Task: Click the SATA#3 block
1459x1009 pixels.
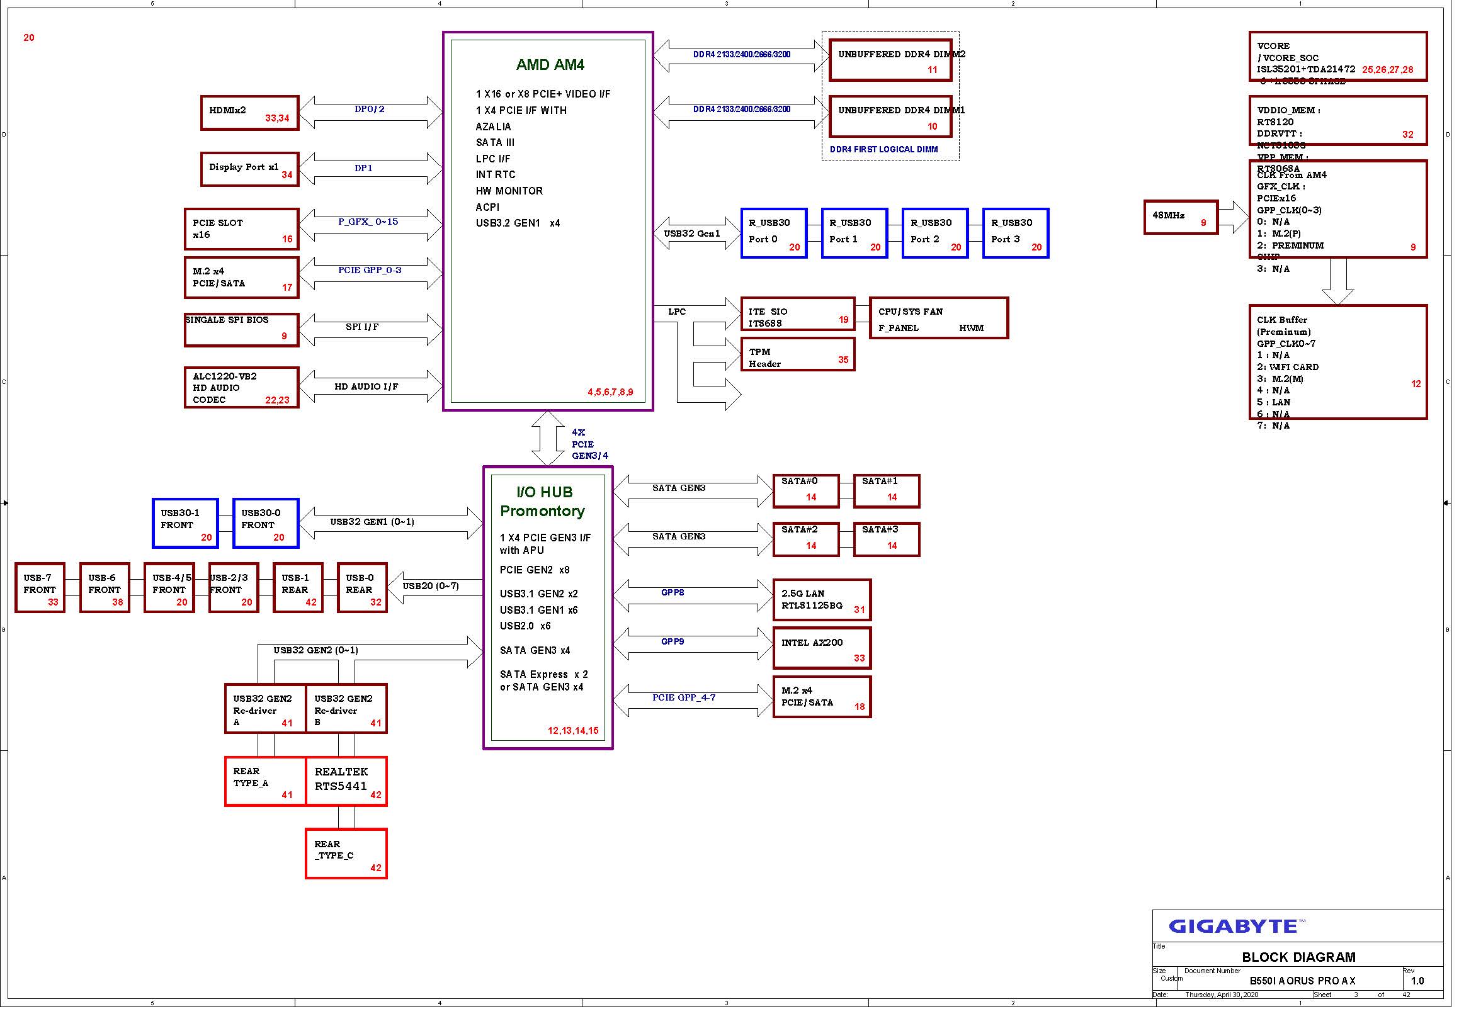Action: [x=887, y=539]
